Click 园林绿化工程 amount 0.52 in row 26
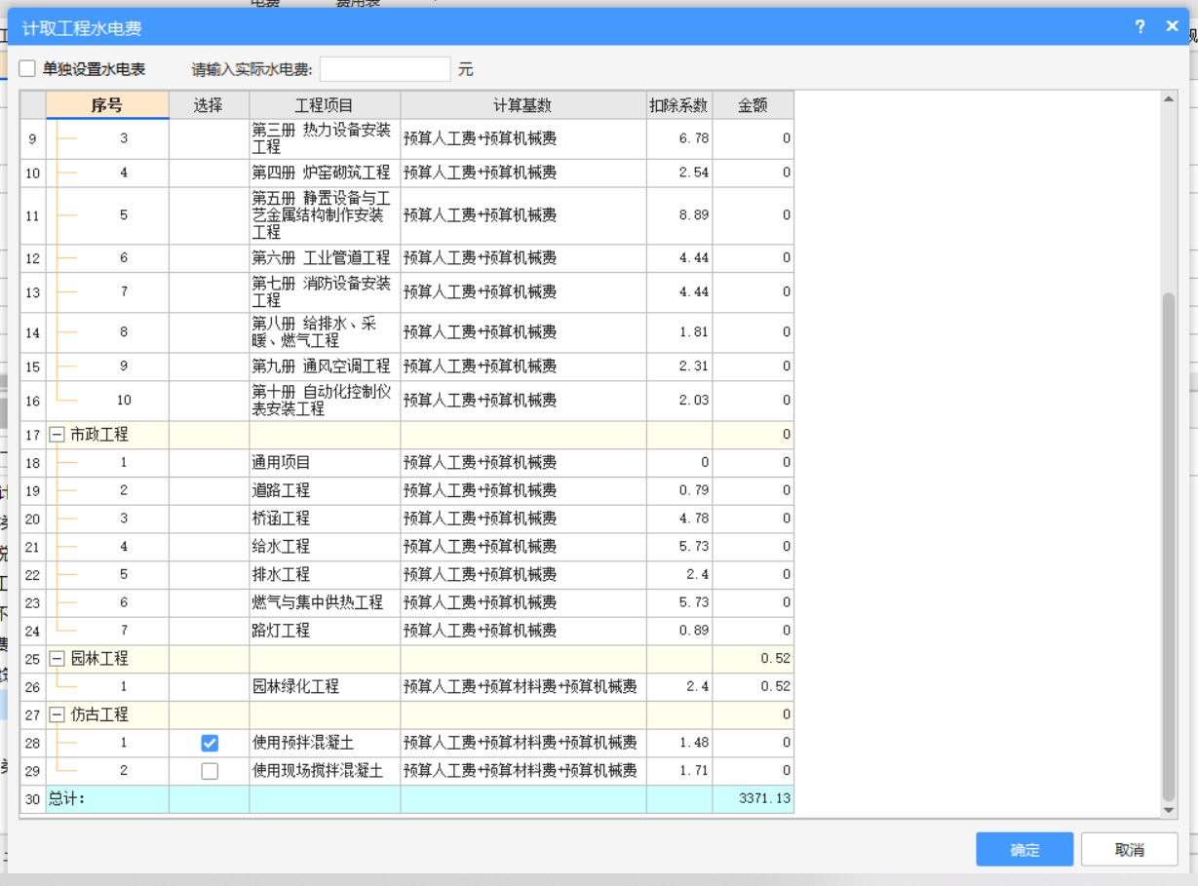This screenshot has width=1198, height=886. pos(776,686)
